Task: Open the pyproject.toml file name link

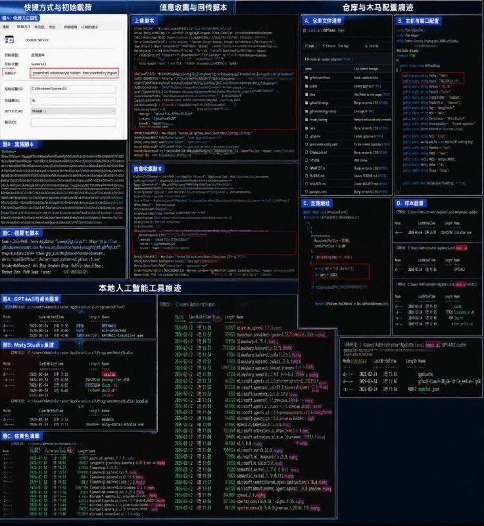Action: pyautogui.click(x=318, y=192)
